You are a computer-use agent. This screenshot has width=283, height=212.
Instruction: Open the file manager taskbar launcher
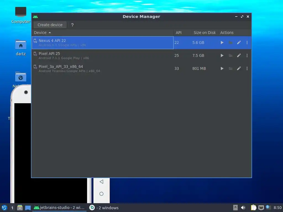click(x=20, y=208)
